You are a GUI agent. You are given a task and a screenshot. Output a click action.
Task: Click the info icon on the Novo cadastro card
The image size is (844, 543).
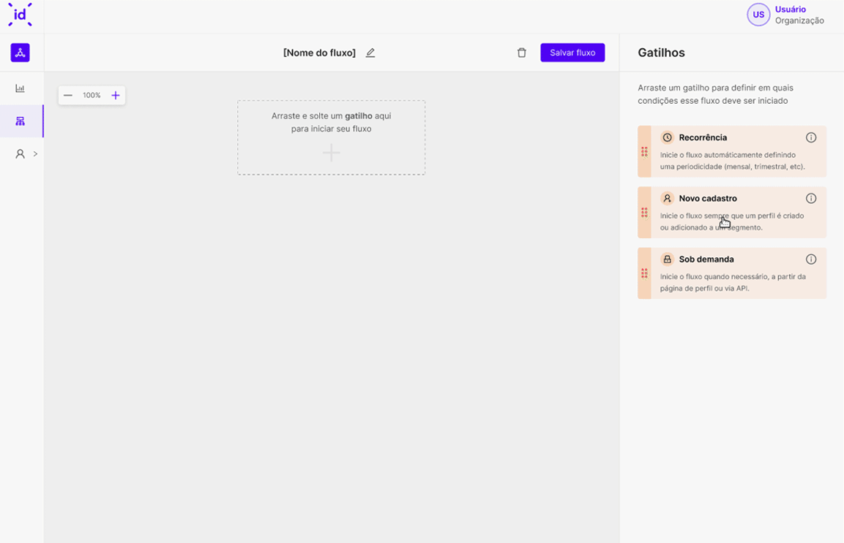coord(810,198)
